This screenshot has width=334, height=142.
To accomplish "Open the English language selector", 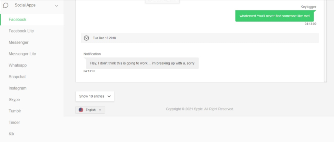I will pyautogui.click(x=90, y=110).
